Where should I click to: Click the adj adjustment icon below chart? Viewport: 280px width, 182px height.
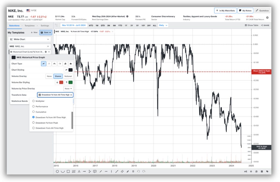[x=245, y=171]
